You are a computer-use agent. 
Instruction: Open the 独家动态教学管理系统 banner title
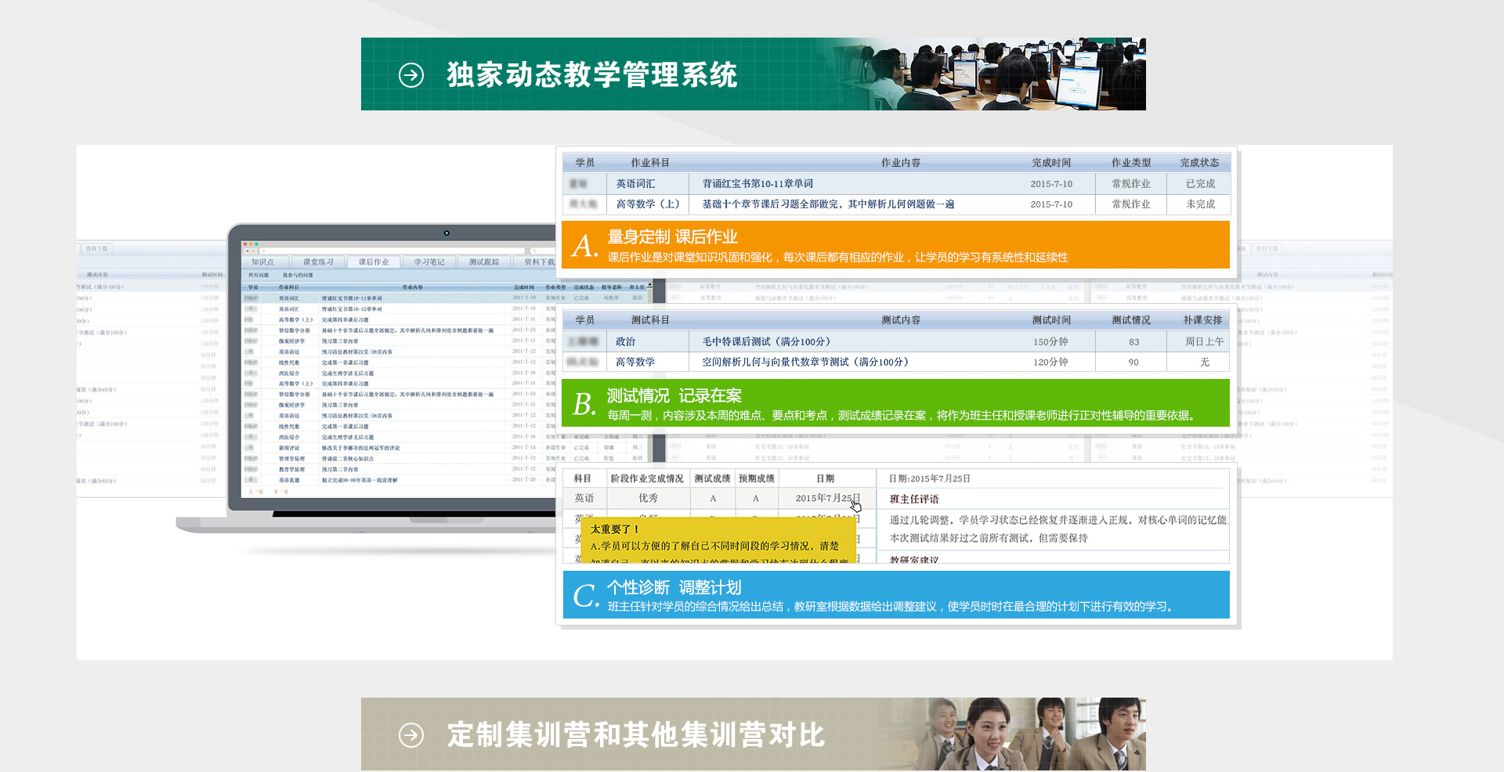tap(592, 75)
